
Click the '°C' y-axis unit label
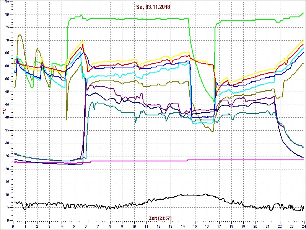tap(4, 111)
